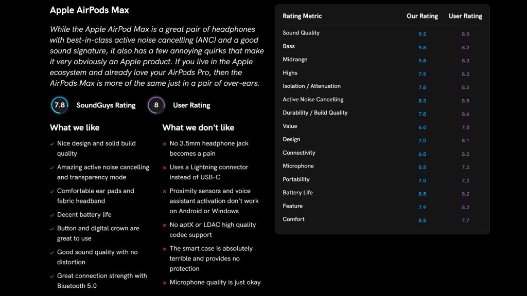Click Active Noise Cancelling metric row
Viewport: 527px width, 296px height.
pyautogui.click(x=313, y=100)
